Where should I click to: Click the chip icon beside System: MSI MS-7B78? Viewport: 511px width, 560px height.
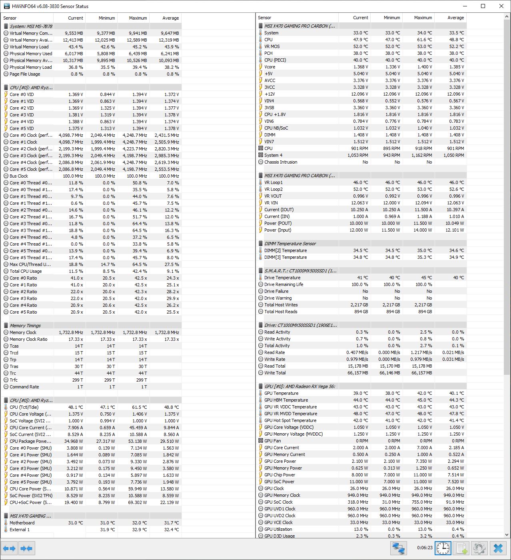coord(6,26)
